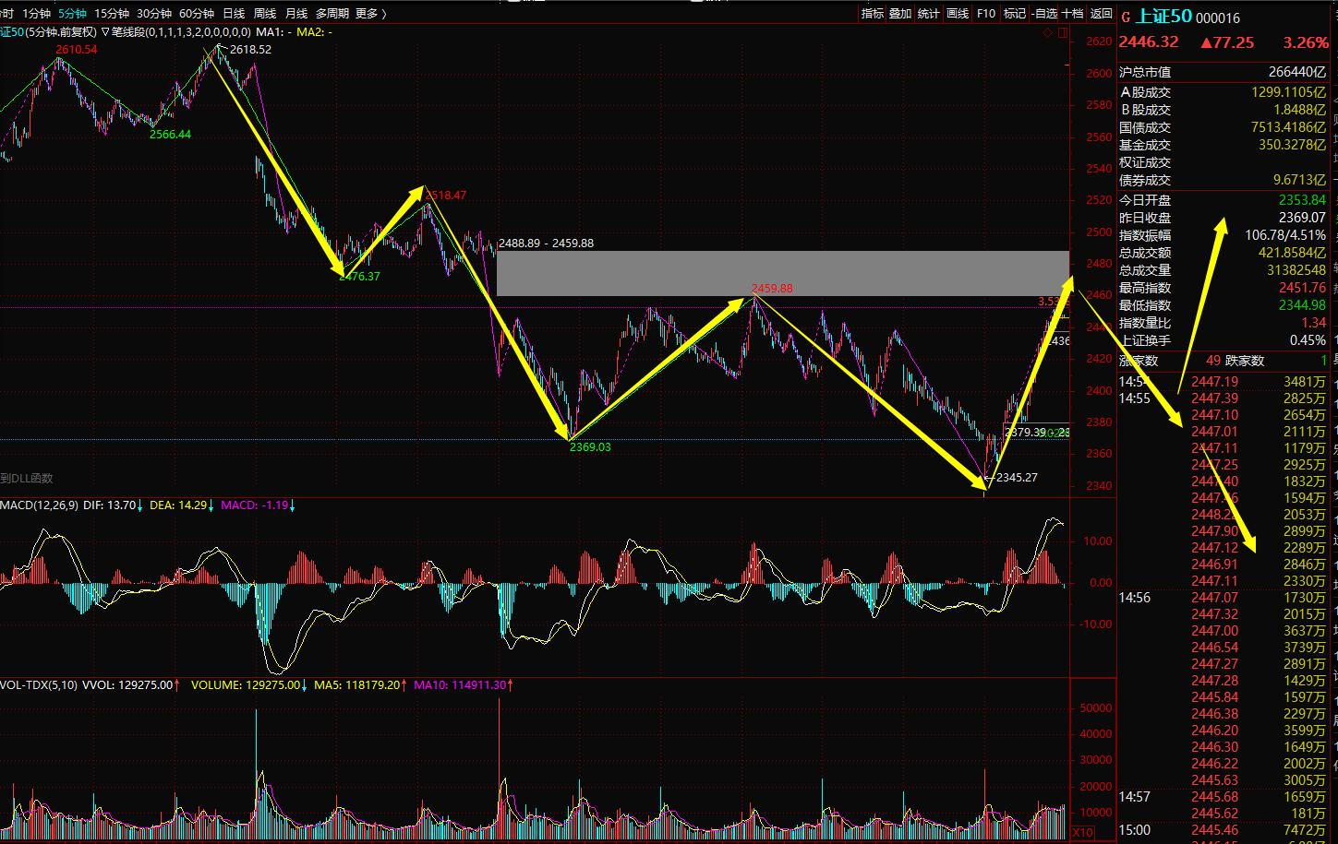Image resolution: width=1338 pixels, height=844 pixels.
Task: Click the 跌家数 label
Action: [1245, 361]
